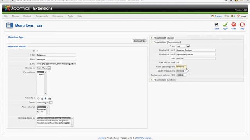
Task: Open the Content menu
Action: tap(27, 16)
